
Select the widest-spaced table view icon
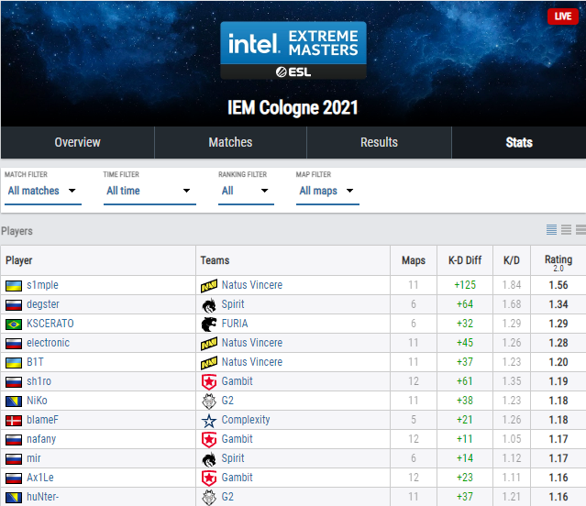(x=580, y=230)
